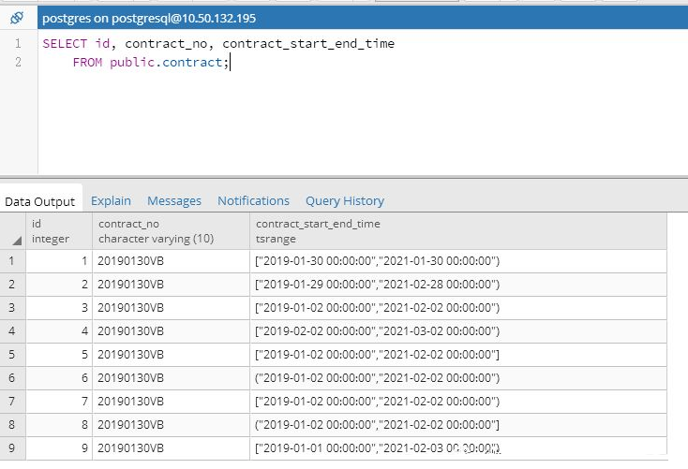Select result row number 3
The height and width of the screenshot is (469, 688).
pos(13,308)
